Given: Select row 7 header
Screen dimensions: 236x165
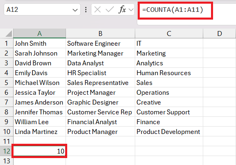Looking at the screenshot, I should (x=7, y=102).
